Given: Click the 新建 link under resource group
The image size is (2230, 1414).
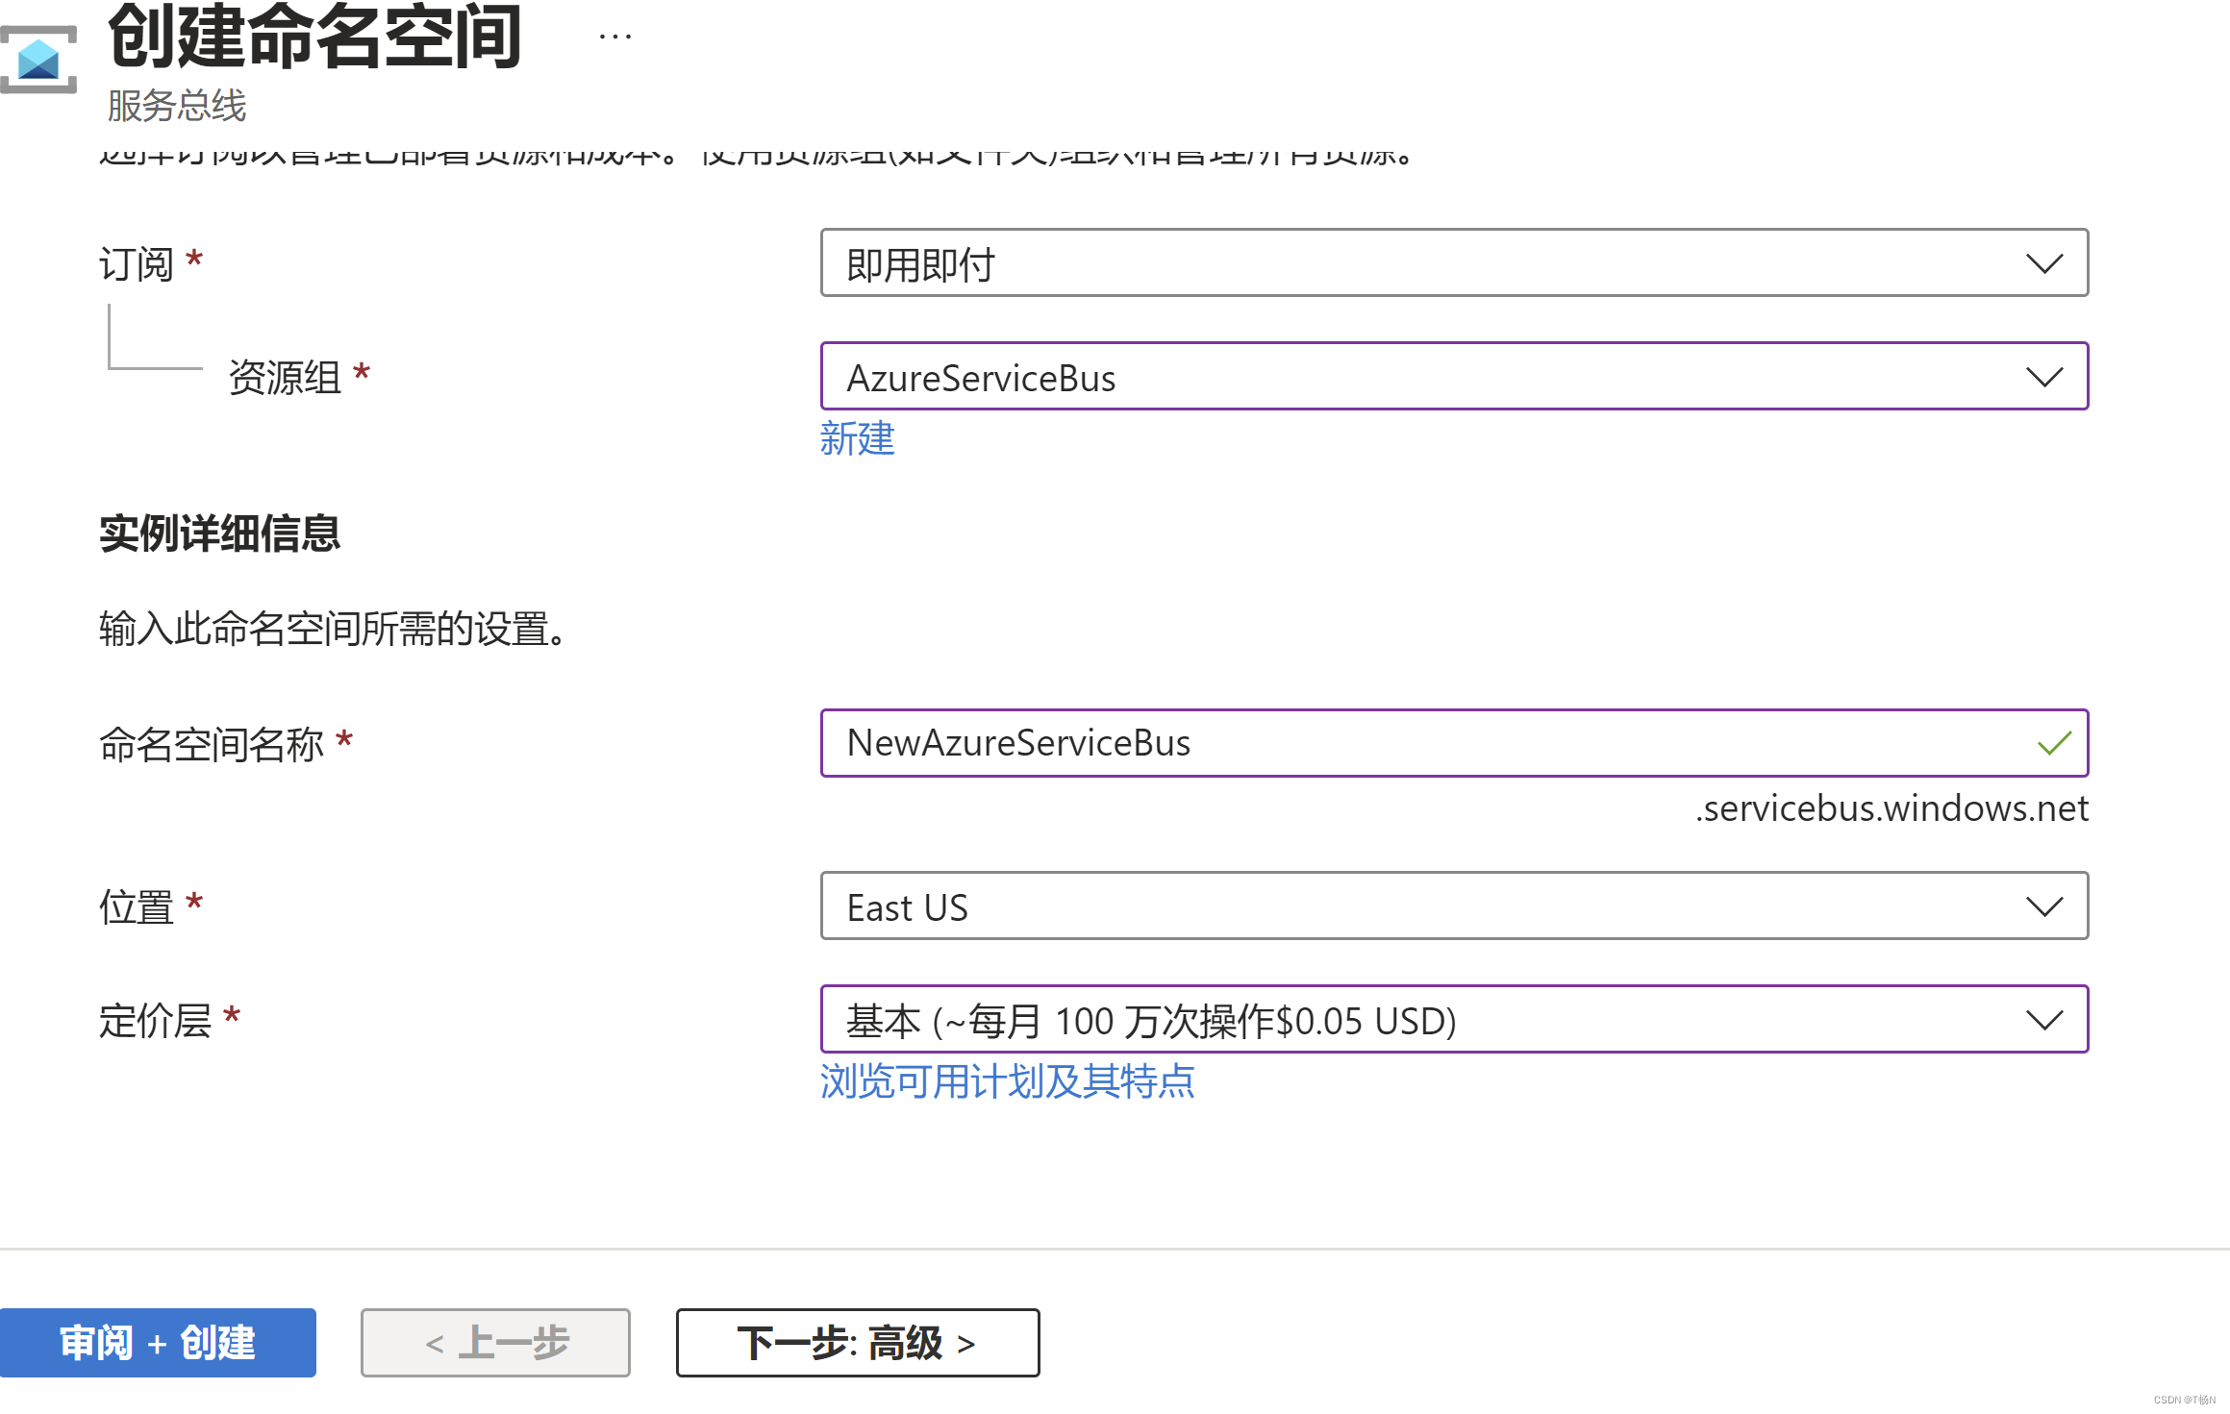Looking at the screenshot, I should pos(857,438).
